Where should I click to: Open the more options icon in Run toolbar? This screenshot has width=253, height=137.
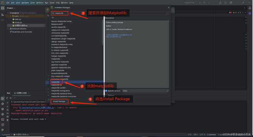point(15,98)
